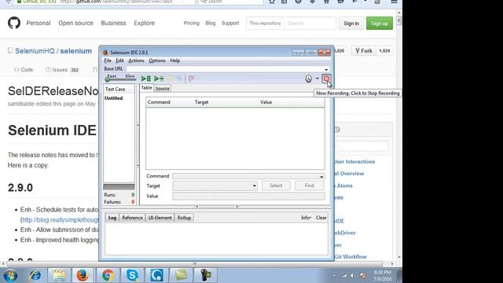Open the Command combo box
Image resolution: width=503 pixels, height=283 pixels.
tap(248, 176)
